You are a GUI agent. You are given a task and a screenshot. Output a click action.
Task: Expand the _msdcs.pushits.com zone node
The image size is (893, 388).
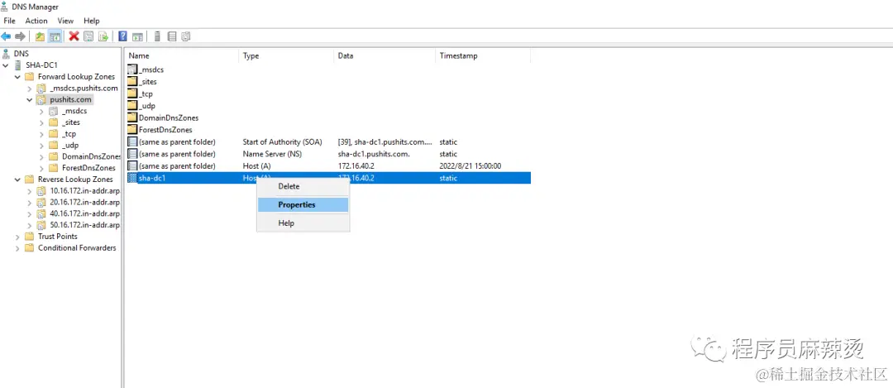30,89
